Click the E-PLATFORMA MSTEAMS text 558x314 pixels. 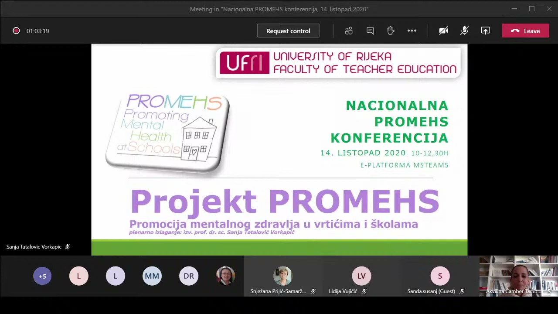(x=404, y=165)
